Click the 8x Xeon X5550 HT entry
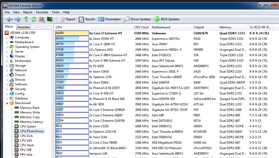The height and width of the screenshot is (158, 279). [x=101, y=39]
